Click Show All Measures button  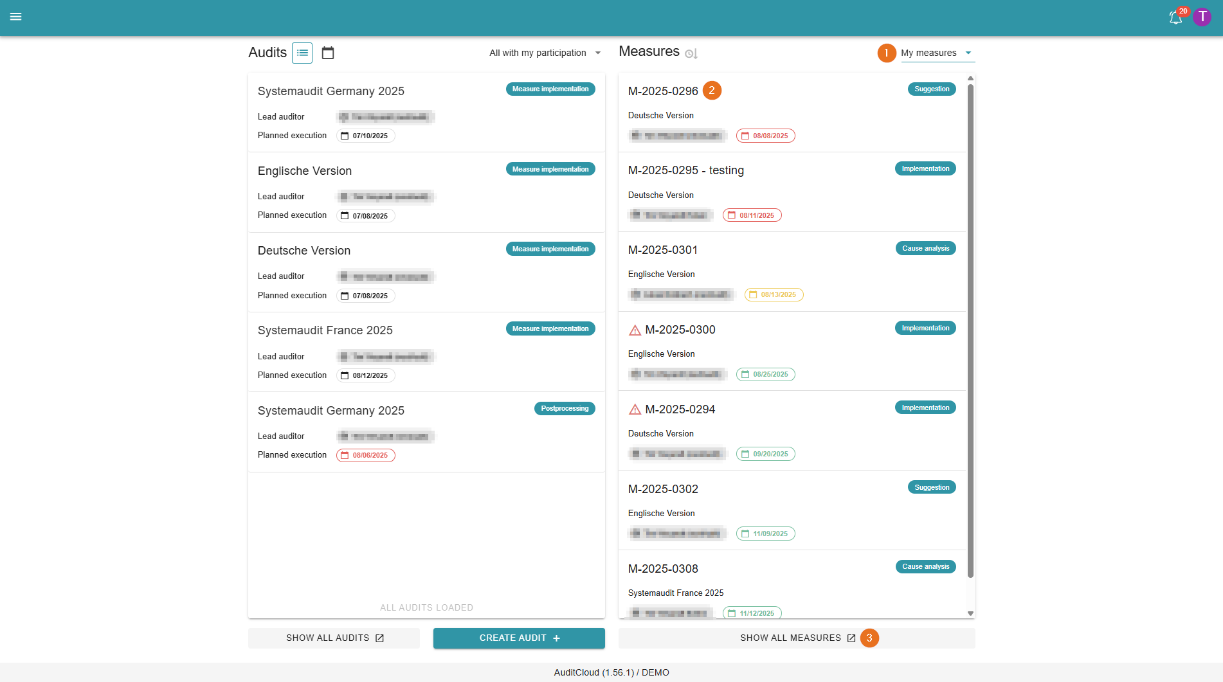796,638
